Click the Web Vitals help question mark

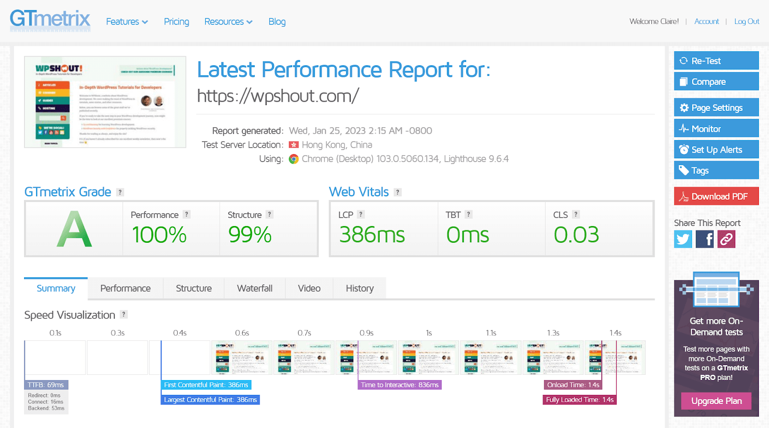397,192
